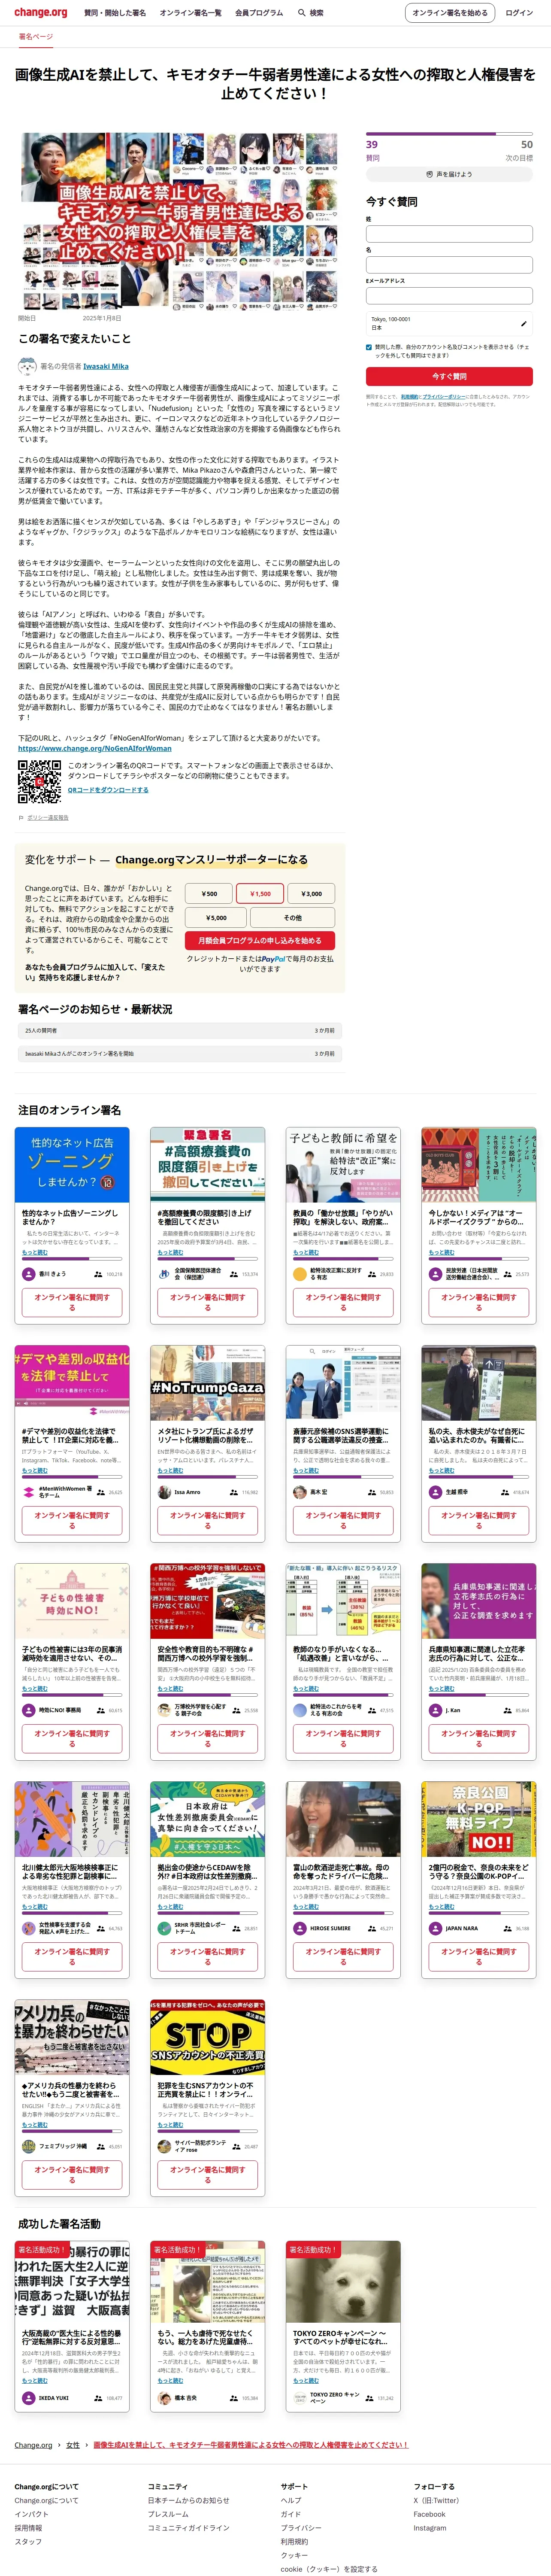Open the 会員プログラム menu item
This screenshot has height=2576, width=551.
(x=259, y=13)
